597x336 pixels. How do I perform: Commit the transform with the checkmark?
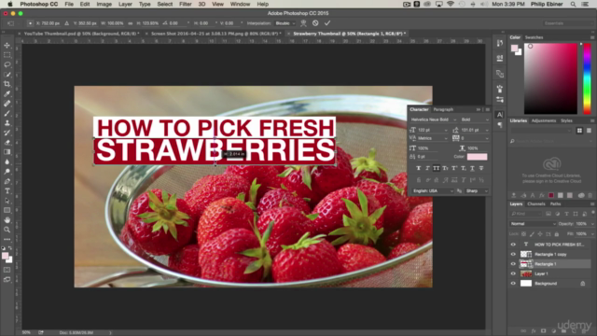[x=327, y=23]
